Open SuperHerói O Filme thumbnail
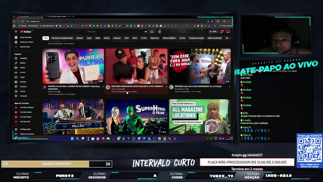The width and height of the screenshot is (323, 182). click(x=137, y=117)
